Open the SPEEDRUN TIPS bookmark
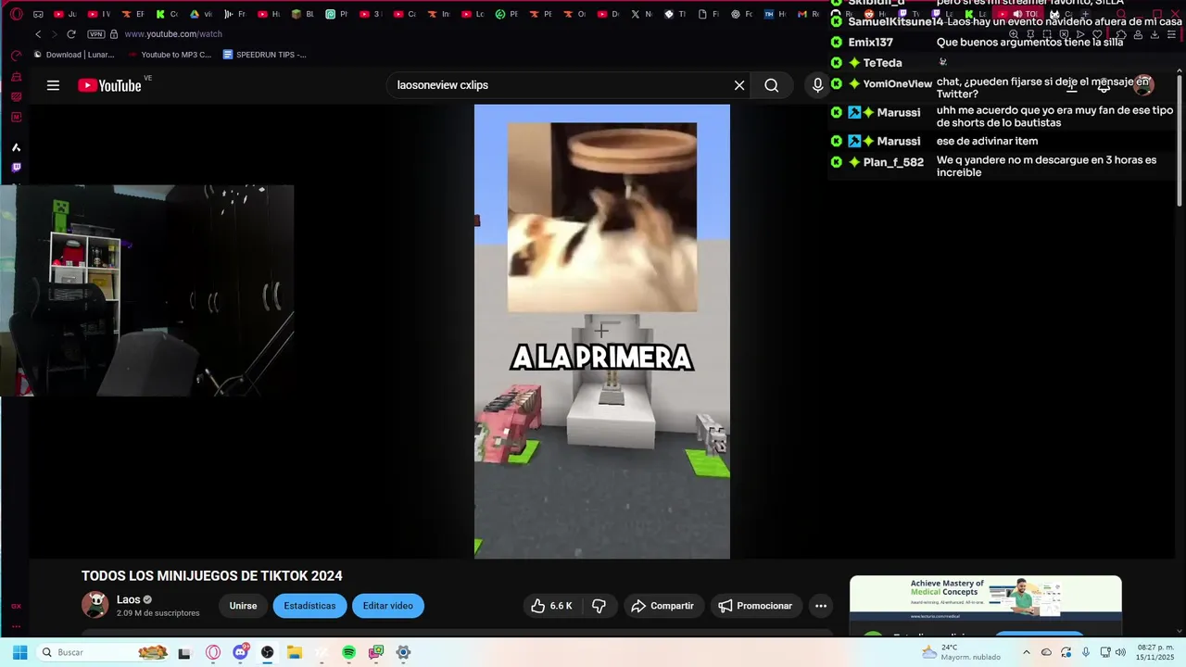 pyautogui.click(x=265, y=55)
